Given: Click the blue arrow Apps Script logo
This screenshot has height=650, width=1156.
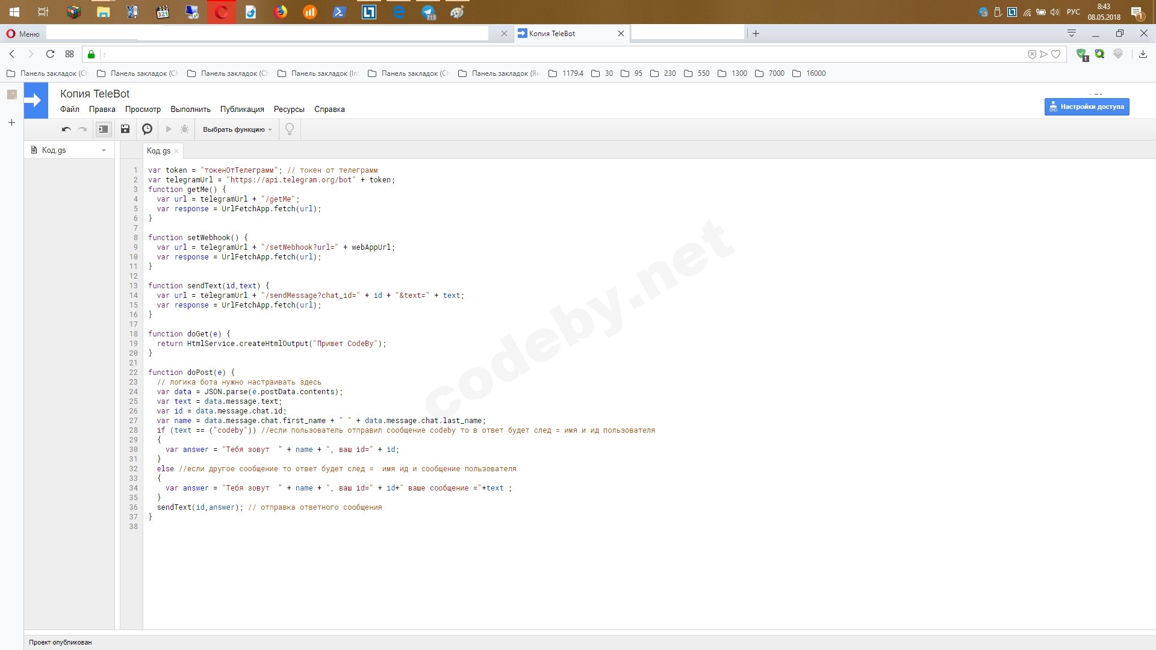Looking at the screenshot, I should [36, 101].
